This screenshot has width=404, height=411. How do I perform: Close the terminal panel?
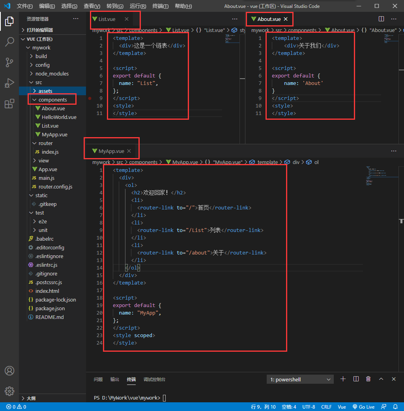tap(393, 379)
